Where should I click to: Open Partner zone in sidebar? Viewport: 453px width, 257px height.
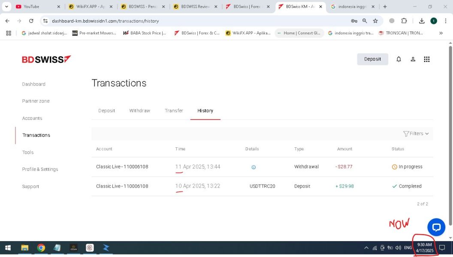tap(36, 101)
